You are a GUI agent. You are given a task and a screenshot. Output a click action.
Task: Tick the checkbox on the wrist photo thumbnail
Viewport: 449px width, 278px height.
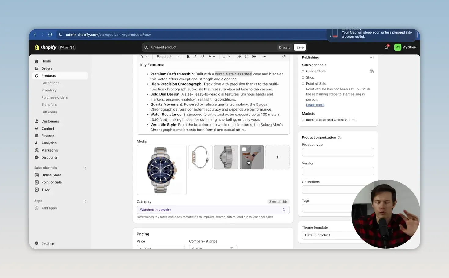tap(244, 149)
